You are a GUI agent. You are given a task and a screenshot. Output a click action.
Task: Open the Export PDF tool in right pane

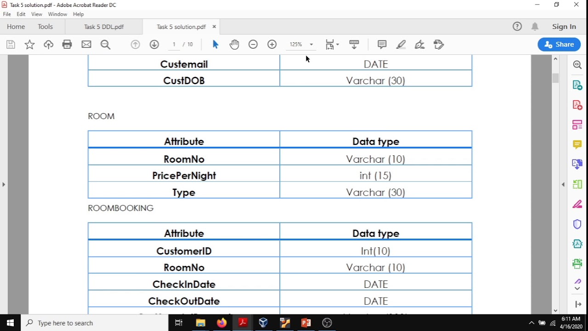(x=577, y=86)
